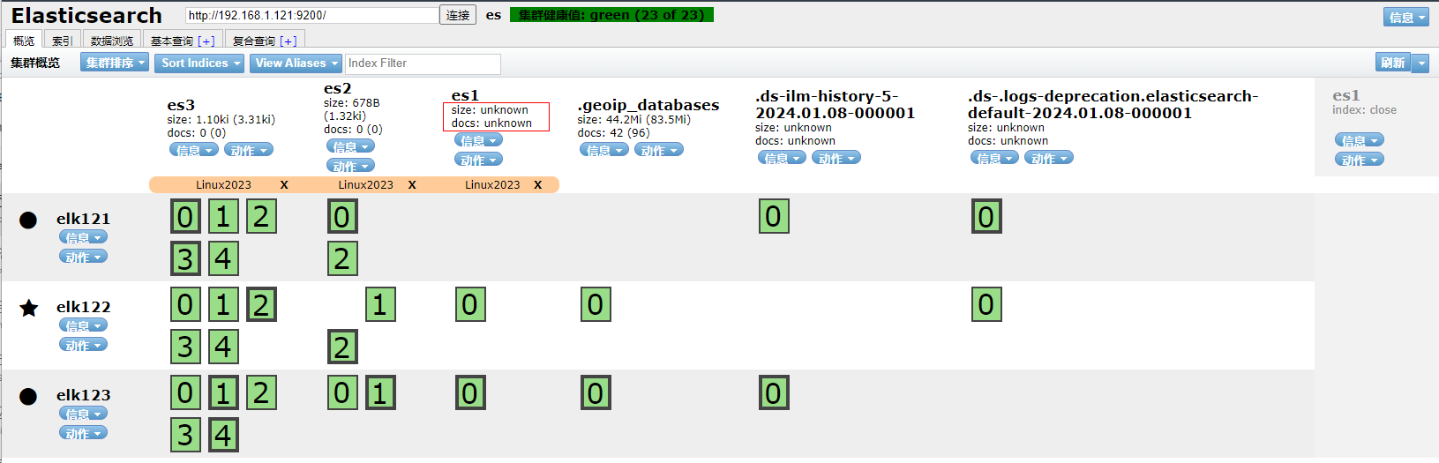Open 信息 menu for closed es1 index
Screen dimensions: 1439x463
[1359, 140]
